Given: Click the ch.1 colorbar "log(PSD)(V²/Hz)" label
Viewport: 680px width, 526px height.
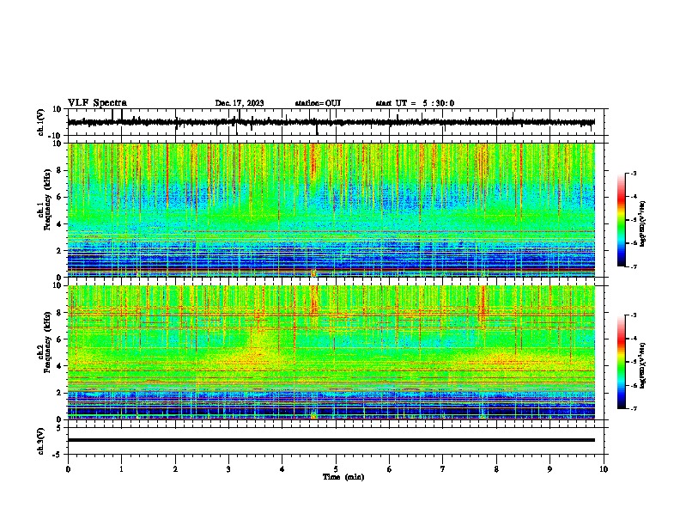Looking at the screenshot, I should click(x=642, y=223).
